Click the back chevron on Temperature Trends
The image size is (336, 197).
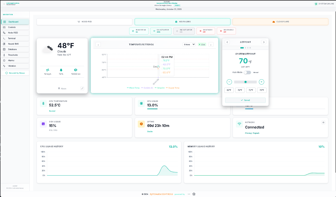(x=98, y=44)
